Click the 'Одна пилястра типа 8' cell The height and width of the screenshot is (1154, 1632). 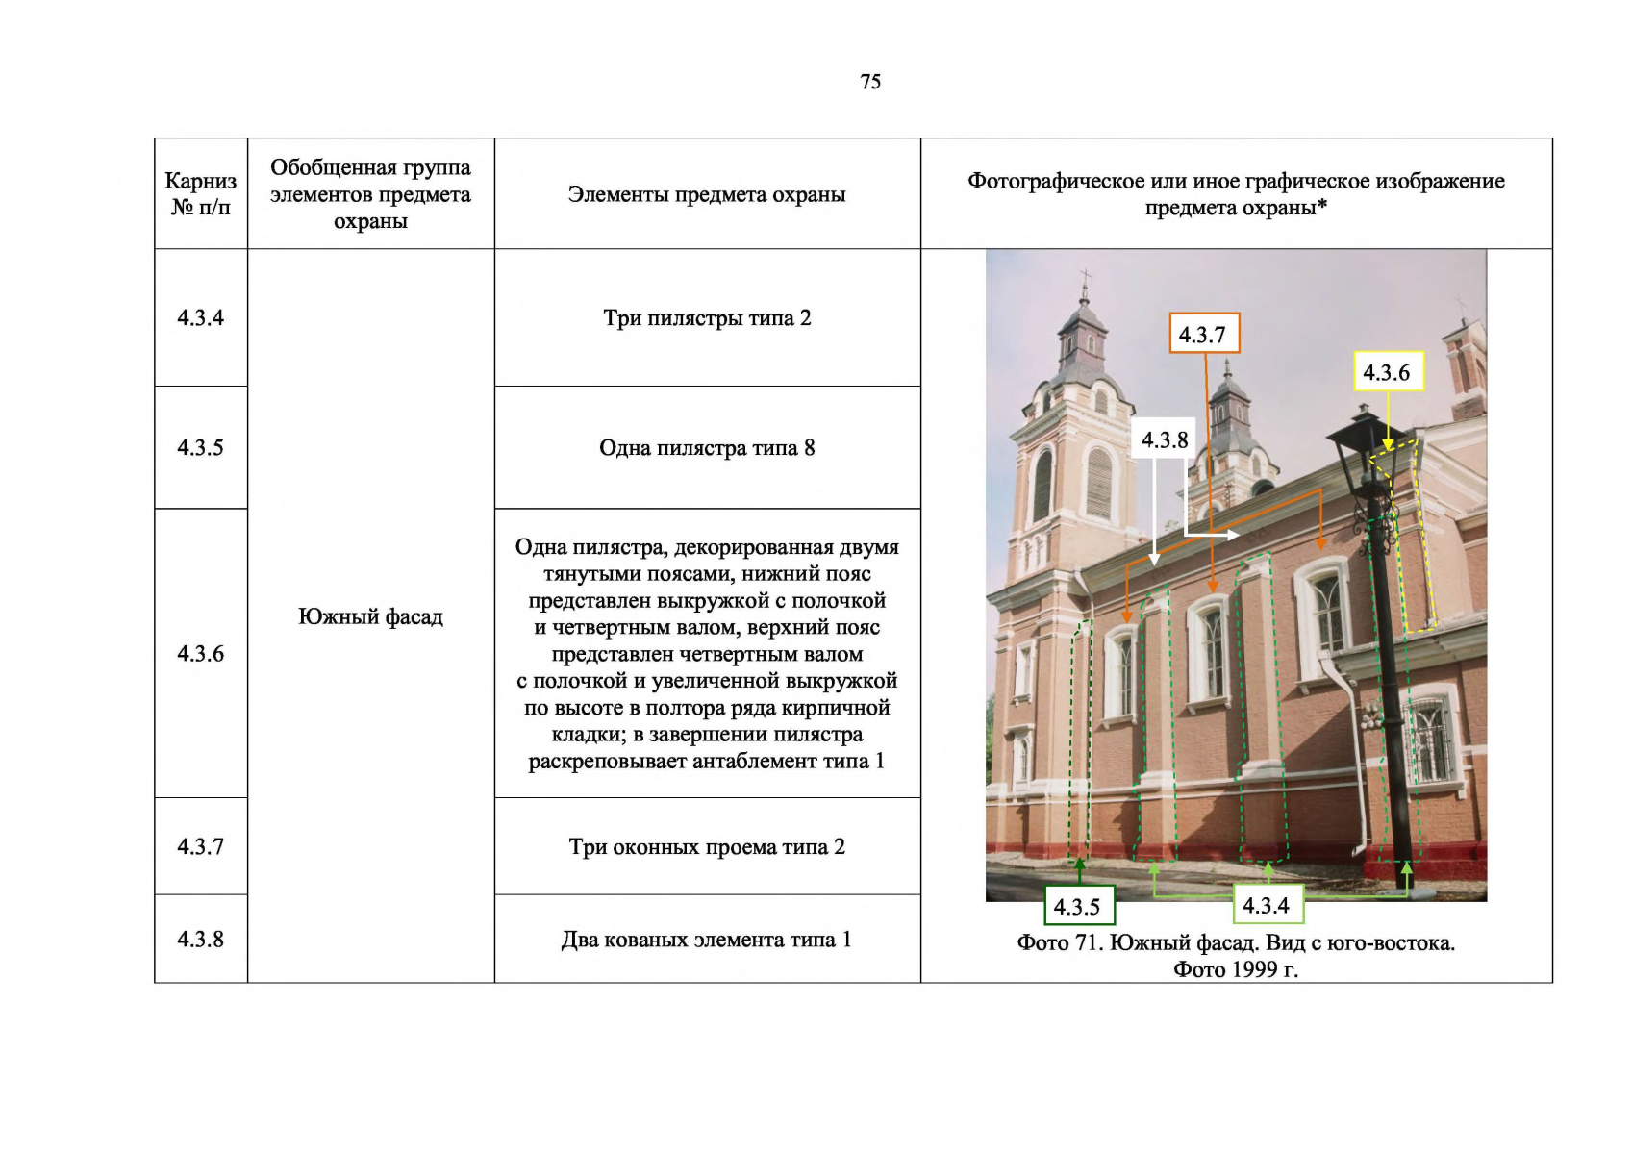pos(707,448)
